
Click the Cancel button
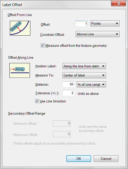(106, 159)
